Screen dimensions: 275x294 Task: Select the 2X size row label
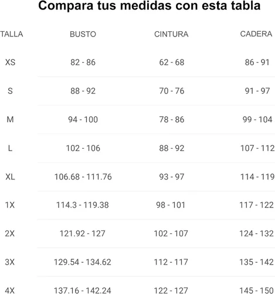[x=10, y=233]
